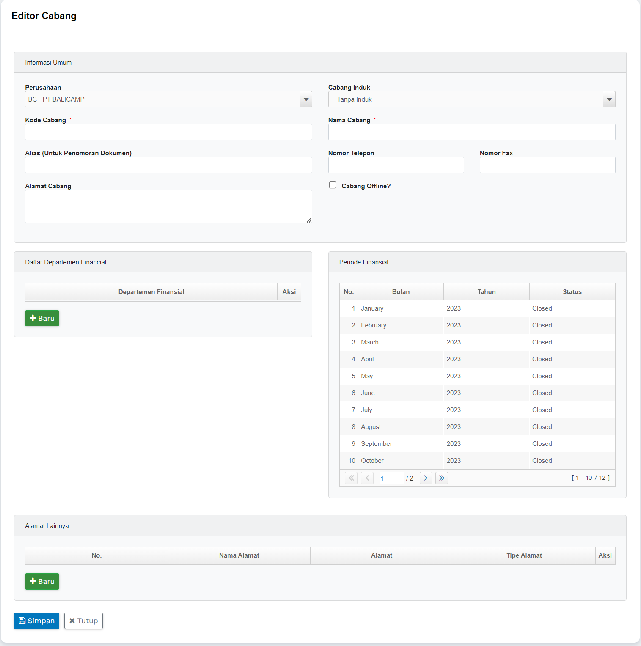The width and height of the screenshot is (641, 646).
Task: Close the editor with Tutup button
Action: click(83, 621)
